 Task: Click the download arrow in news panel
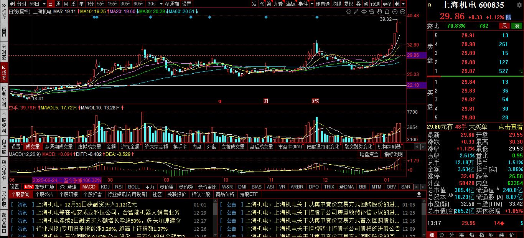[x=419, y=195]
